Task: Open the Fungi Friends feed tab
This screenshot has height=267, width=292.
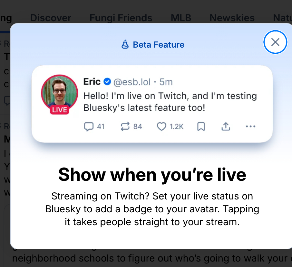Action: [121, 18]
